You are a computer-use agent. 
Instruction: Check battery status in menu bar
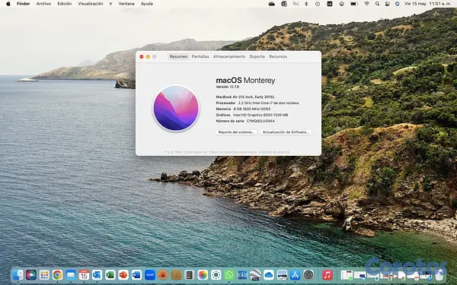(x=354, y=4)
